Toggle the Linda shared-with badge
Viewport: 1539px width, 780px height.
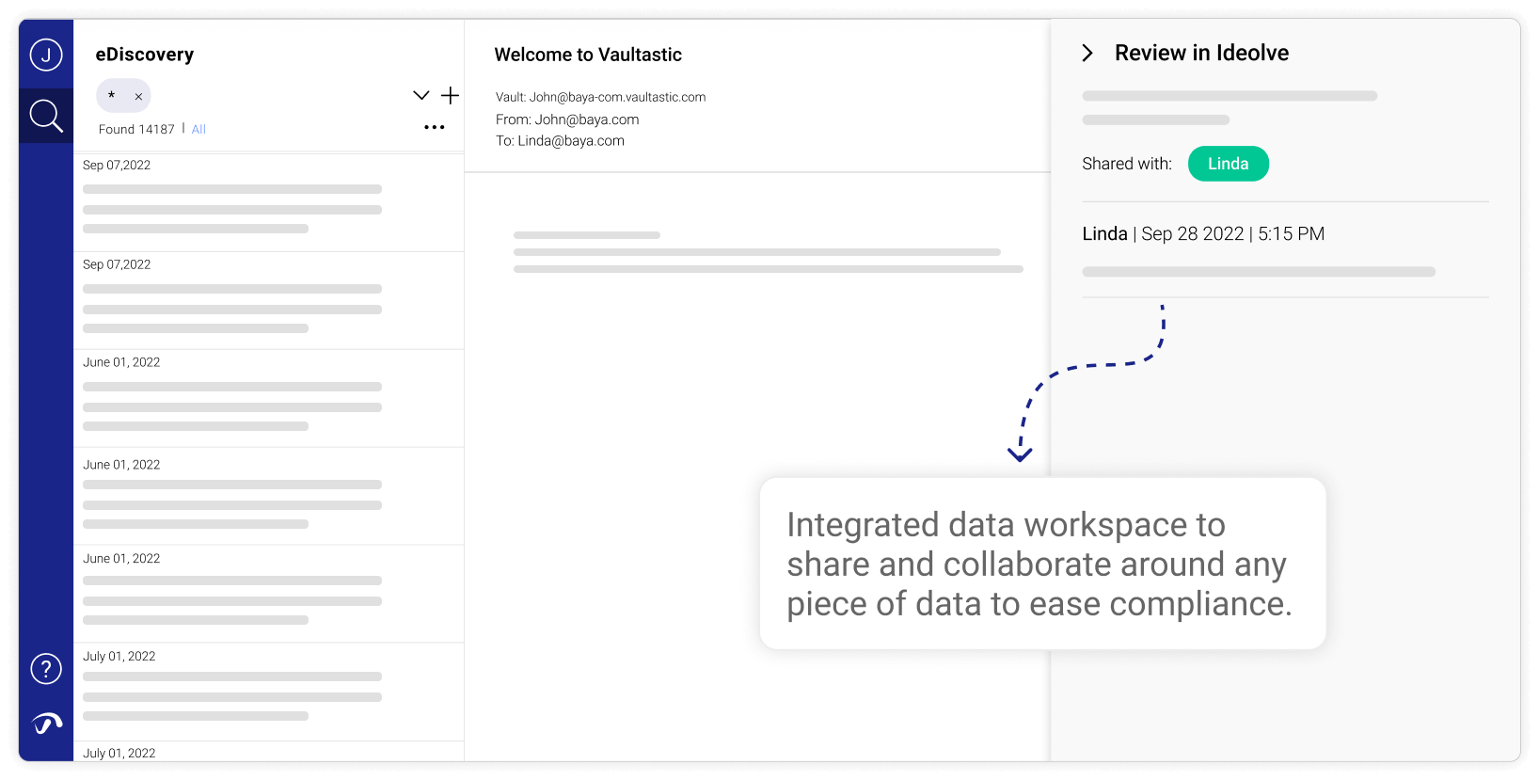pyautogui.click(x=1228, y=163)
